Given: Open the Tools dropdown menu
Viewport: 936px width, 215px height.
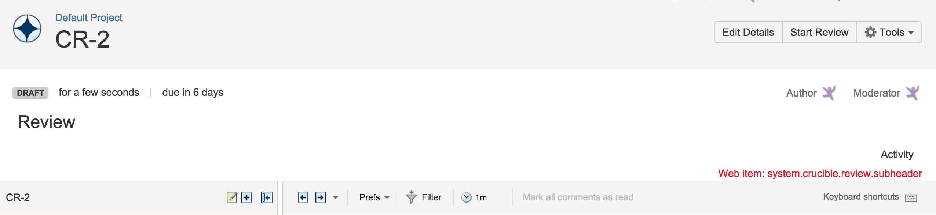Looking at the screenshot, I should tap(889, 32).
